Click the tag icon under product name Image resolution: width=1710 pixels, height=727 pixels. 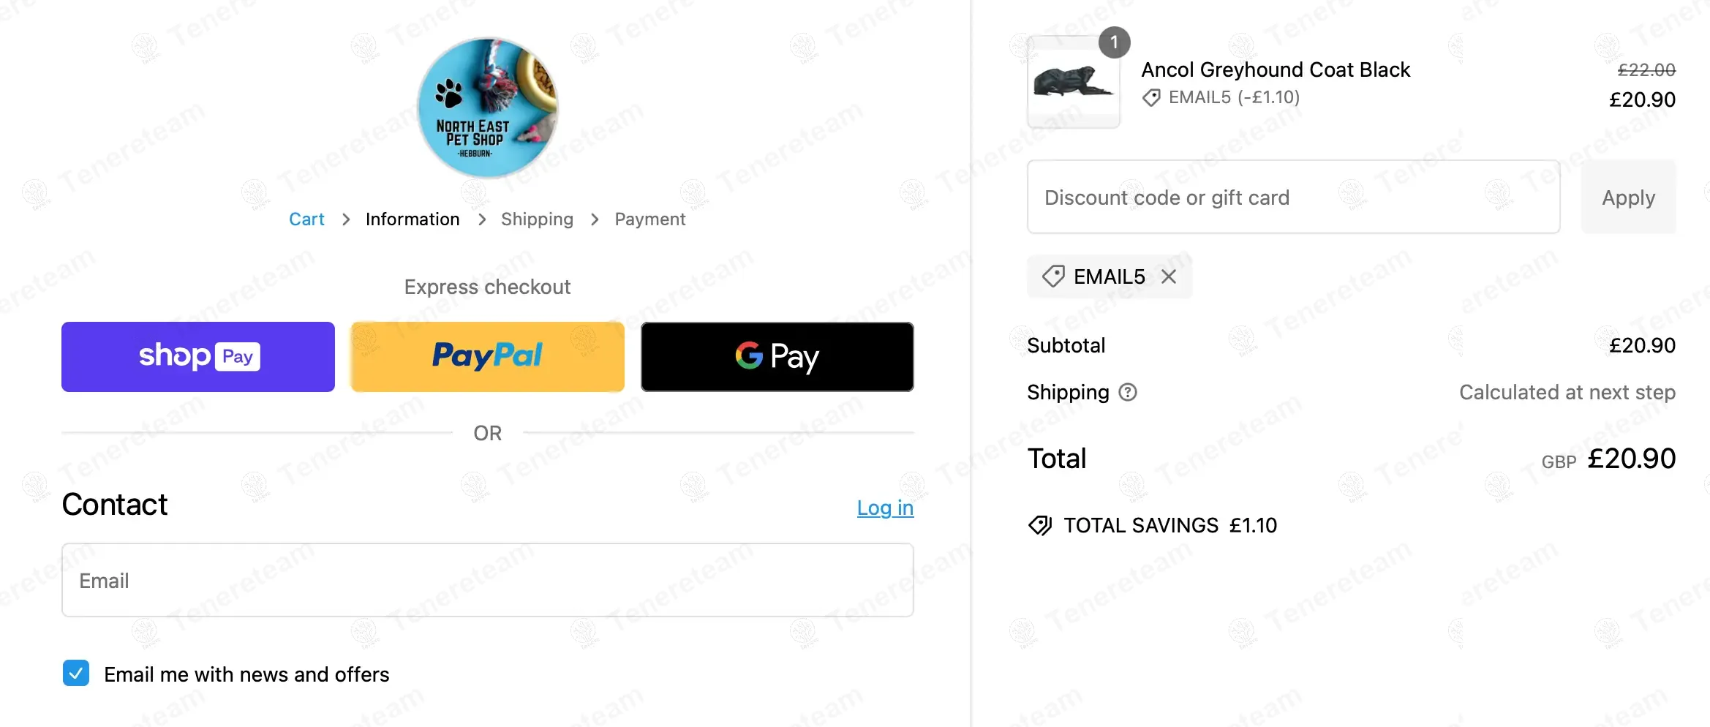(1151, 97)
